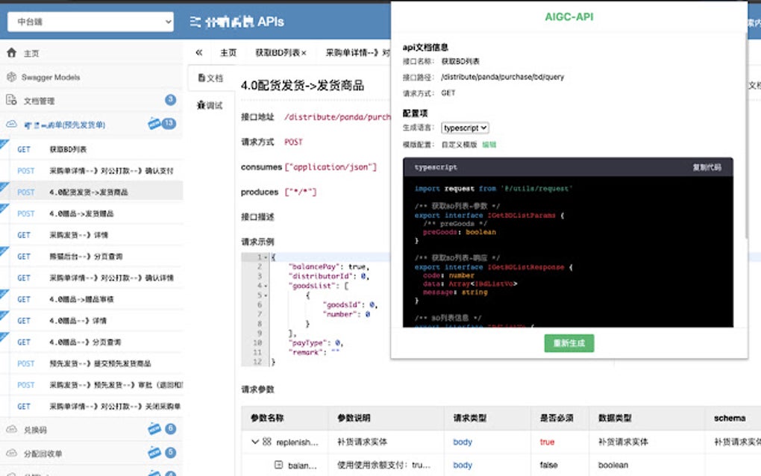Select the 处装码 section icon in sidebar

point(10,429)
